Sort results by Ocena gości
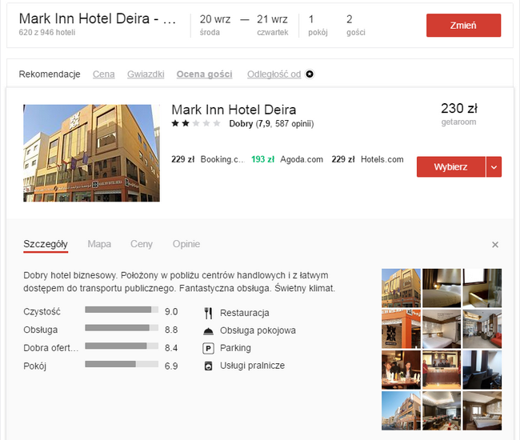This screenshot has height=440, width=520. click(x=204, y=74)
